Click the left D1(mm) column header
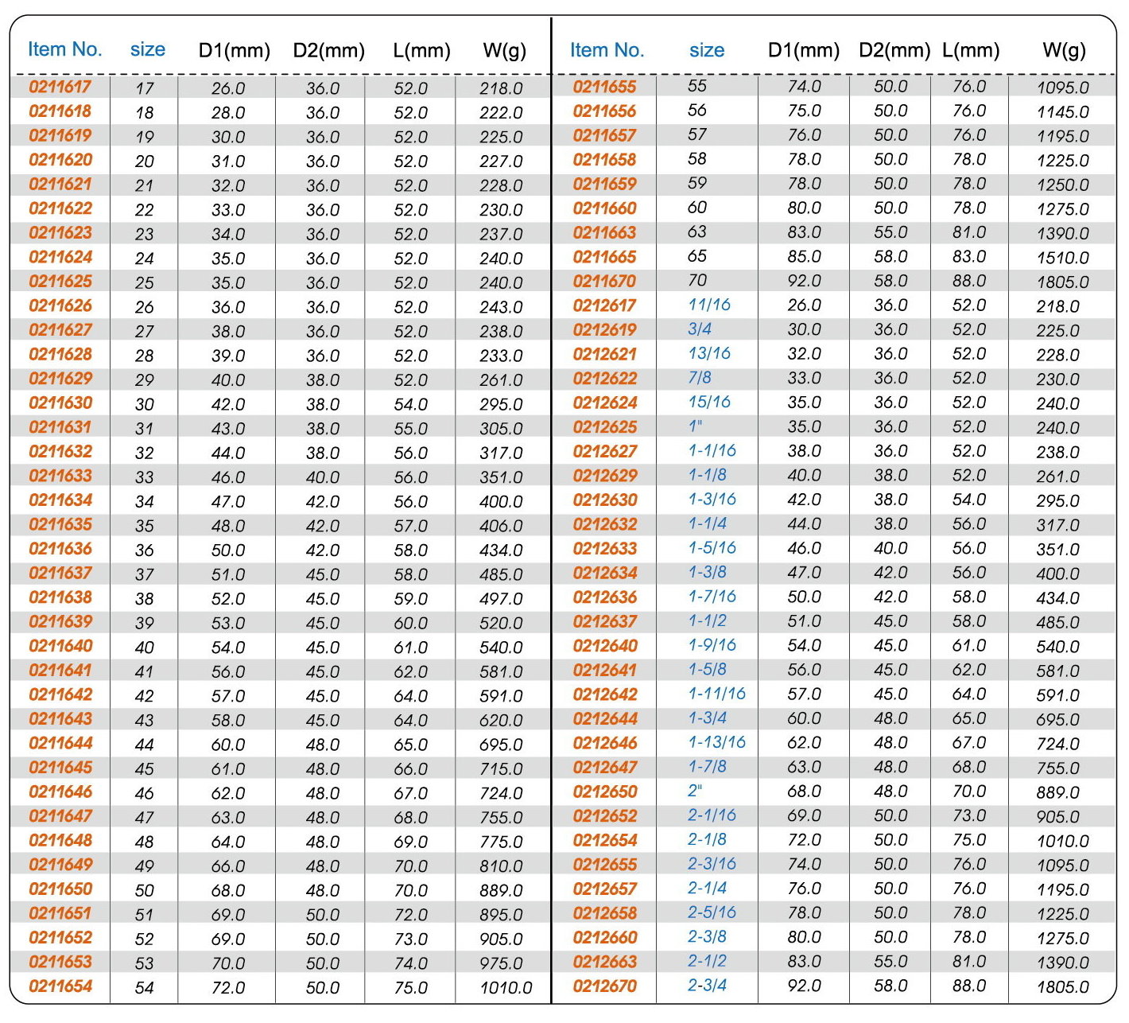The width and height of the screenshot is (1129, 1023). 235,51
